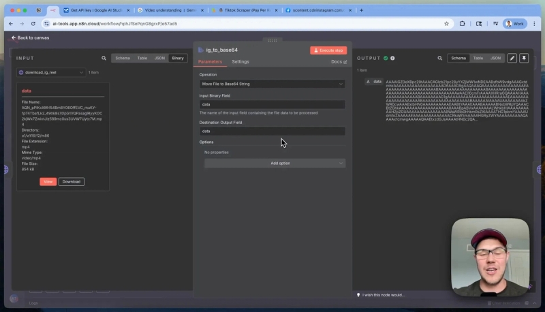The height and width of the screenshot is (312, 545).
Task: Download the binary mp4 file
Action: [72, 182]
